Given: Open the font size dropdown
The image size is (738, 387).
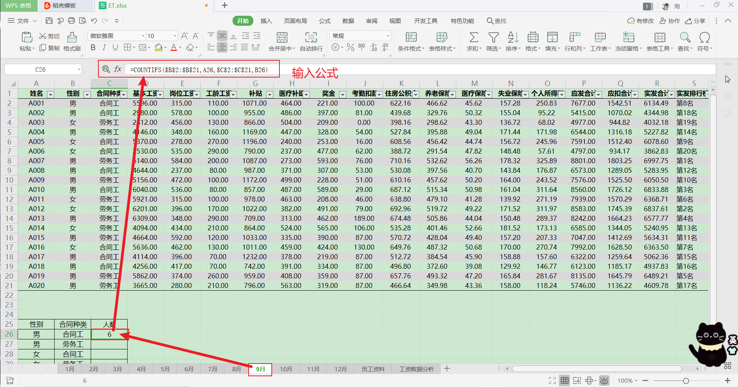Looking at the screenshot, I should (x=175, y=36).
